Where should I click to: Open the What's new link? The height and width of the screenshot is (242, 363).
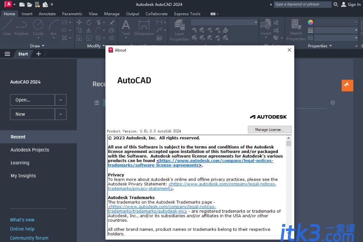tap(22, 220)
